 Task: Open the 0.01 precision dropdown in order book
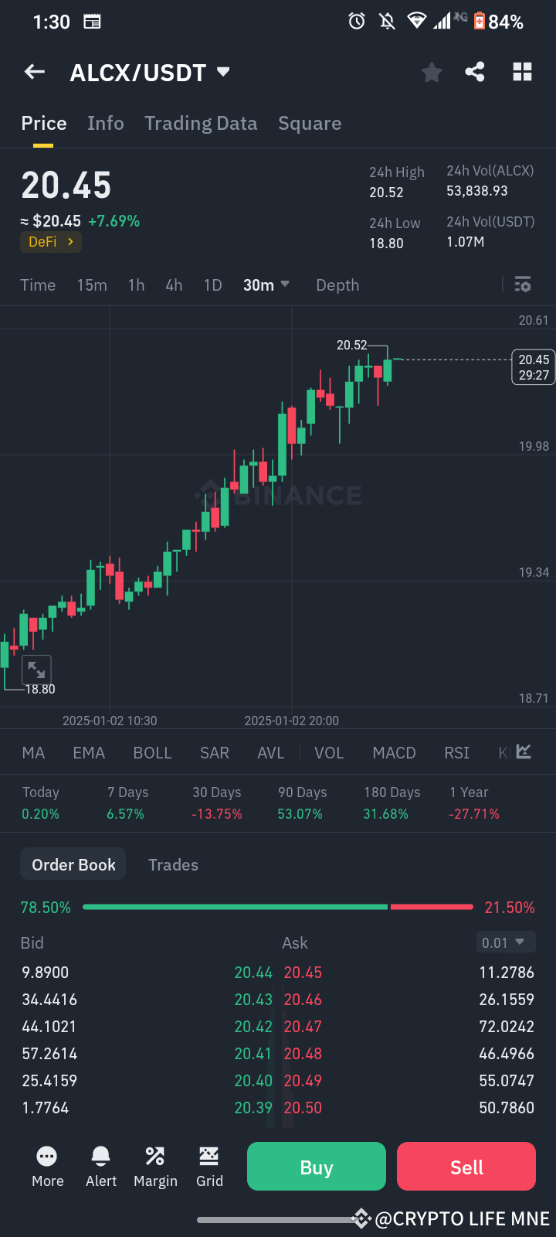(505, 942)
